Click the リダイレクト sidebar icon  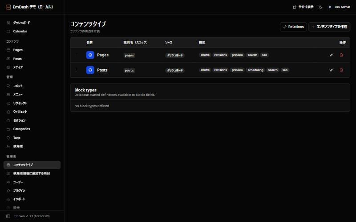(8, 103)
